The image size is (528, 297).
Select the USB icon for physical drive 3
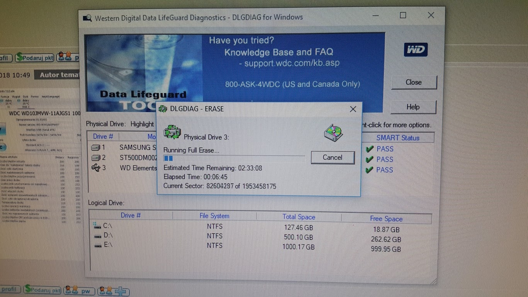coord(95,168)
